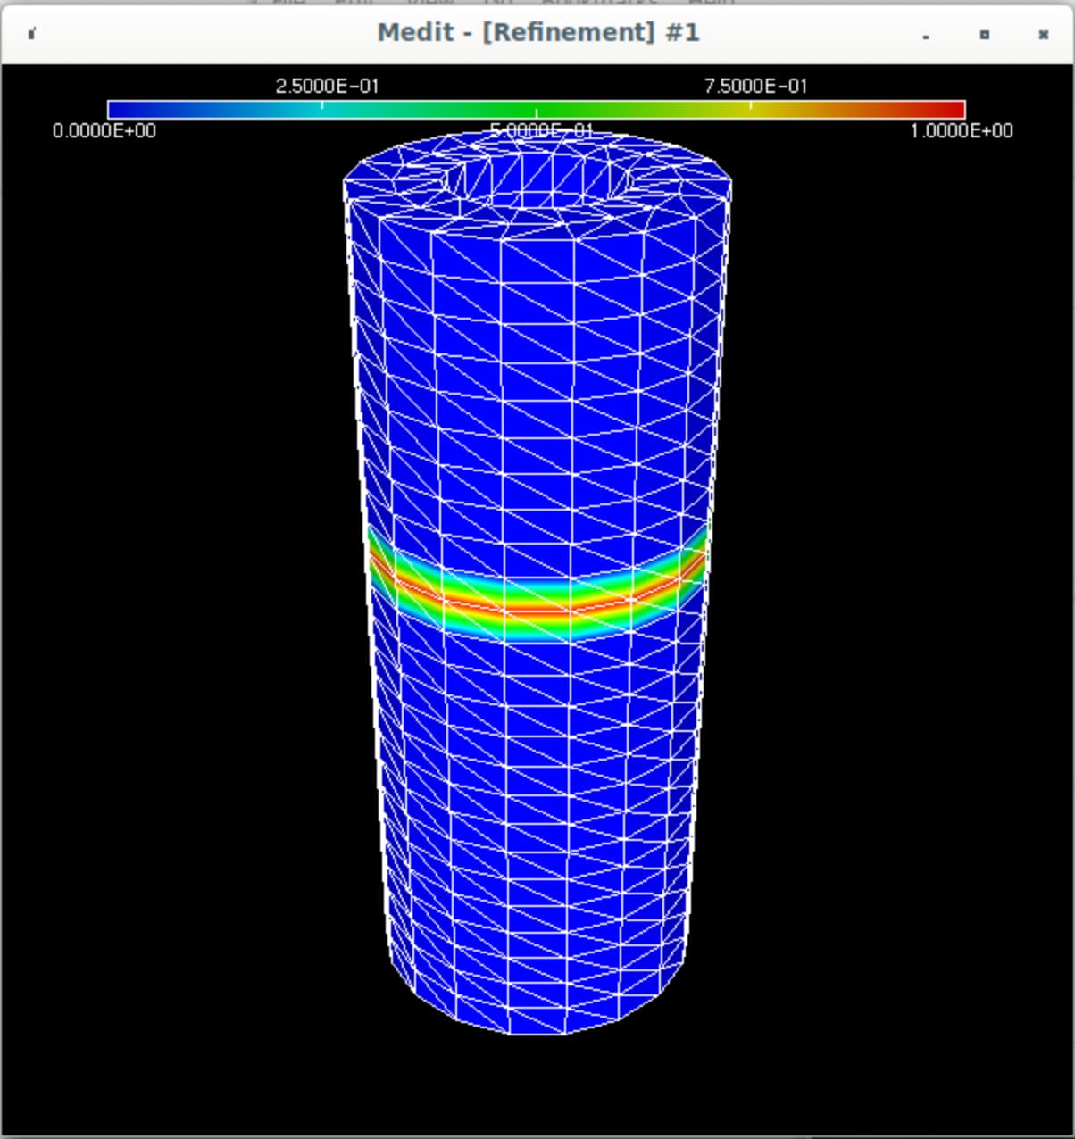1075x1139 pixels.
Task: Close the Medit Refinement window
Action: 1043,35
